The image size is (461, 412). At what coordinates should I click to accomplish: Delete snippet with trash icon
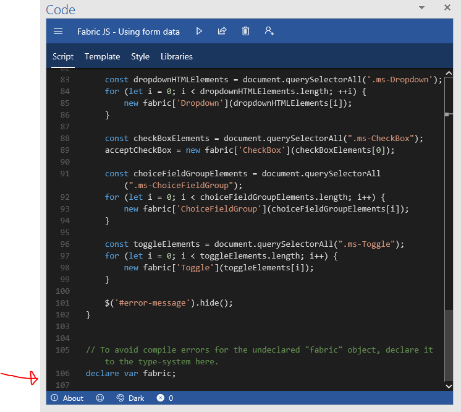(x=245, y=31)
